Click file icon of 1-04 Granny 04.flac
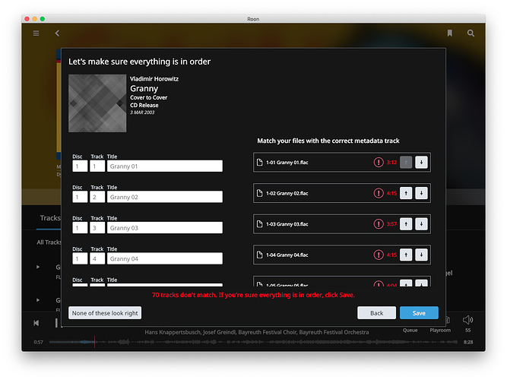Screen dimensions: 507x380 tap(260, 255)
